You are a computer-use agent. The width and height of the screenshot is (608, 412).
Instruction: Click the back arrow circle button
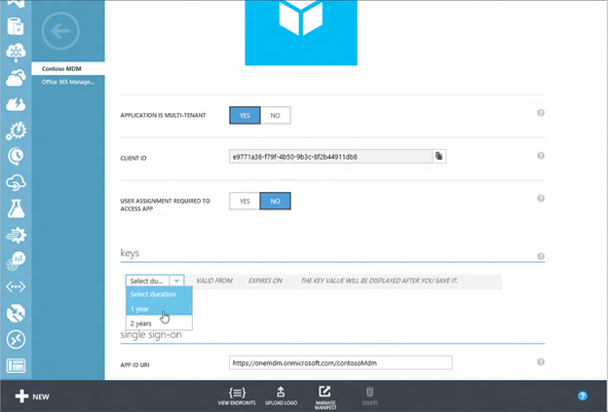[x=60, y=31]
